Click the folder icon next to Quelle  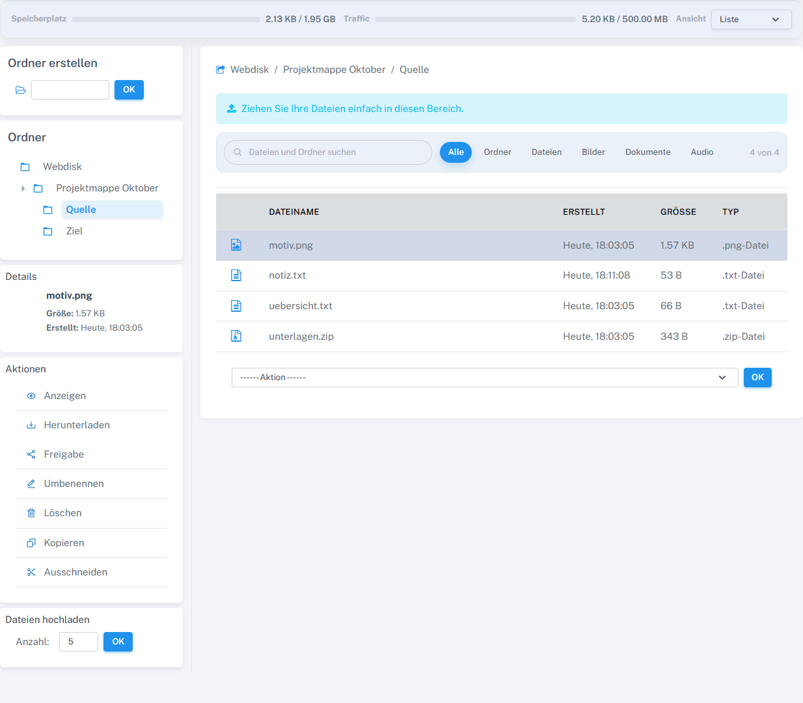coord(48,210)
